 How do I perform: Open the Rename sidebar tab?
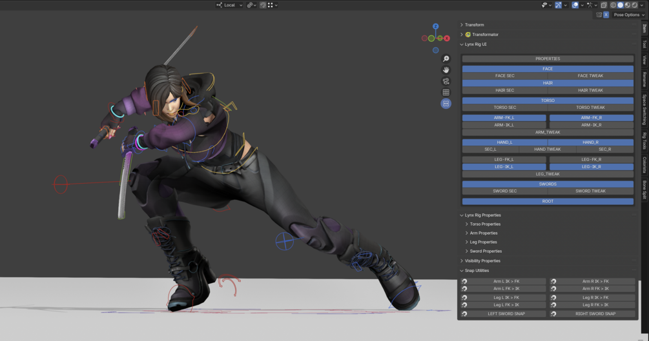coord(644,79)
